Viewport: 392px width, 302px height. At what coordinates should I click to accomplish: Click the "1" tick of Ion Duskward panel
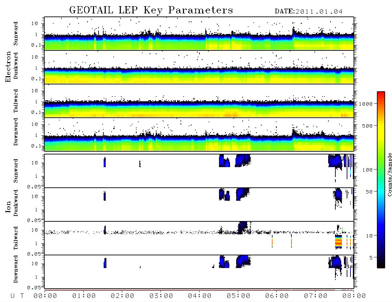(x=36, y=210)
